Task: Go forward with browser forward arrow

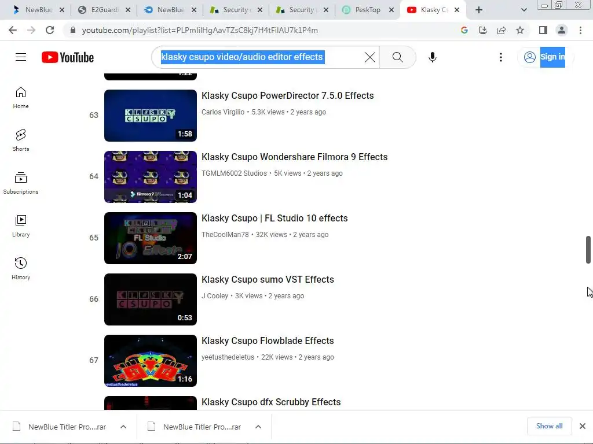Action: click(31, 30)
